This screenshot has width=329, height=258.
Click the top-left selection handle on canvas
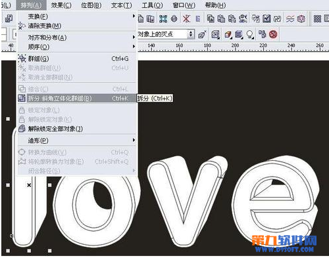8,119
